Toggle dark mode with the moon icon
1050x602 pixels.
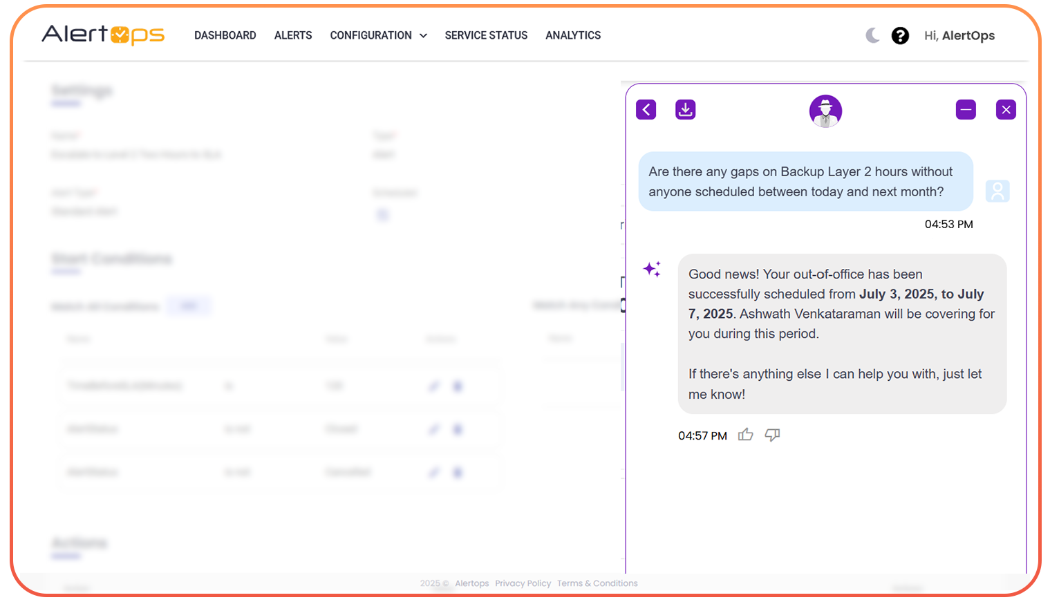pos(872,35)
